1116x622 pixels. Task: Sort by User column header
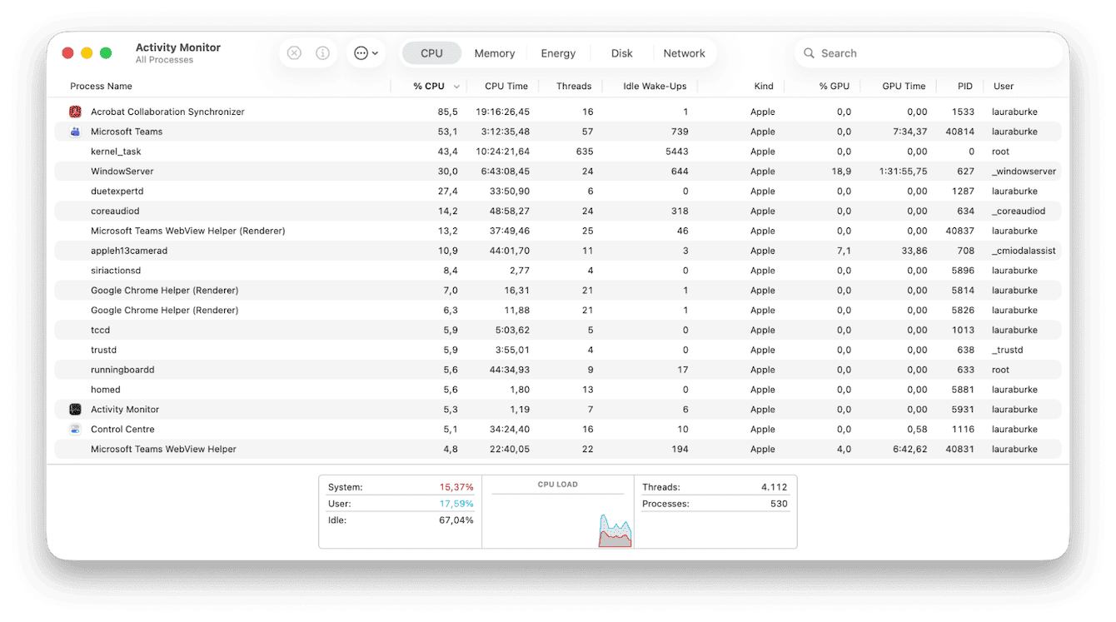click(1004, 87)
